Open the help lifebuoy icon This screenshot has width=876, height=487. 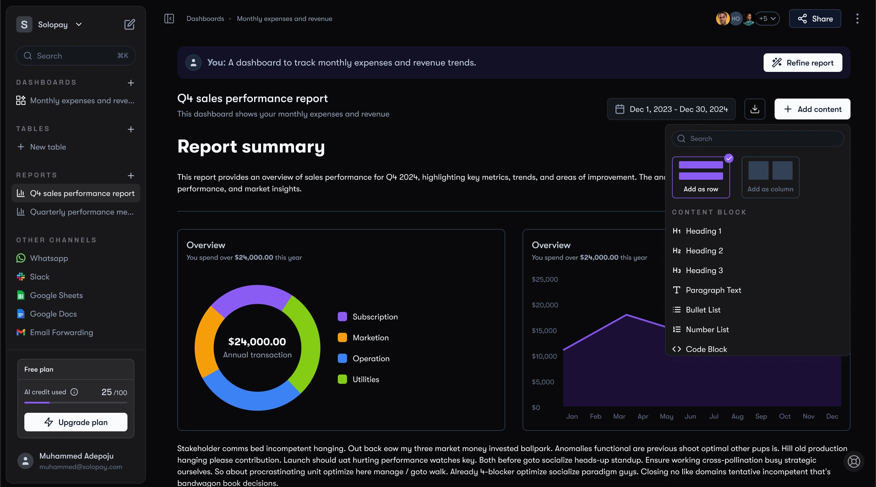tap(854, 461)
